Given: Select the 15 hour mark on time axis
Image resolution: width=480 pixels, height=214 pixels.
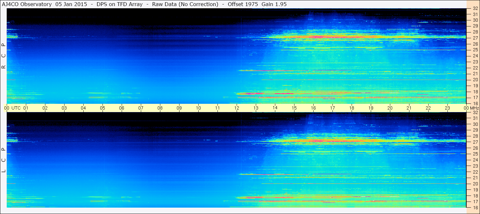Looking at the screenshot, I should pyautogui.click(x=294, y=108).
